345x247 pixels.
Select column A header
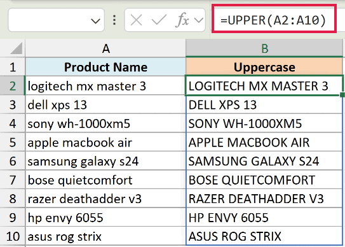coord(105,48)
